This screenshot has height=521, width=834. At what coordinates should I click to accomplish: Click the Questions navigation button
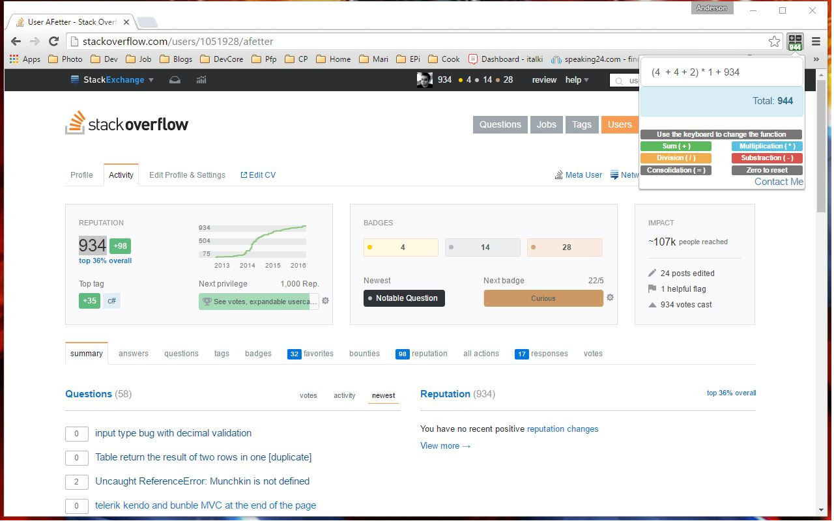[x=500, y=124]
